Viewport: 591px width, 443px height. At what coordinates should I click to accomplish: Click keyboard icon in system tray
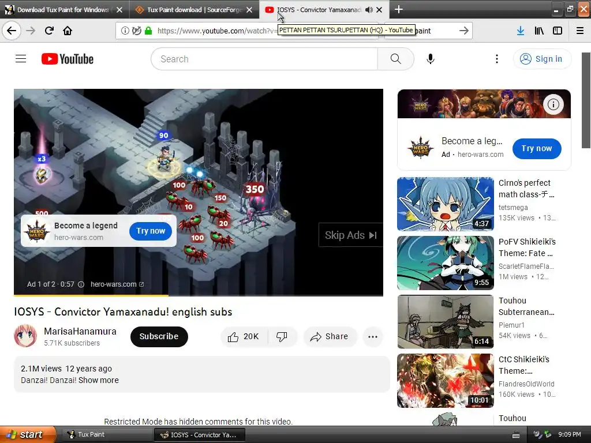coord(516,436)
